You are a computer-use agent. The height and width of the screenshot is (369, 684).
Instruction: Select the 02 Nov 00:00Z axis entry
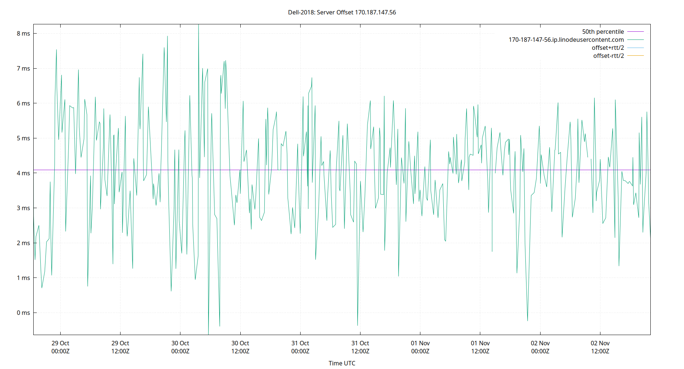(540, 347)
